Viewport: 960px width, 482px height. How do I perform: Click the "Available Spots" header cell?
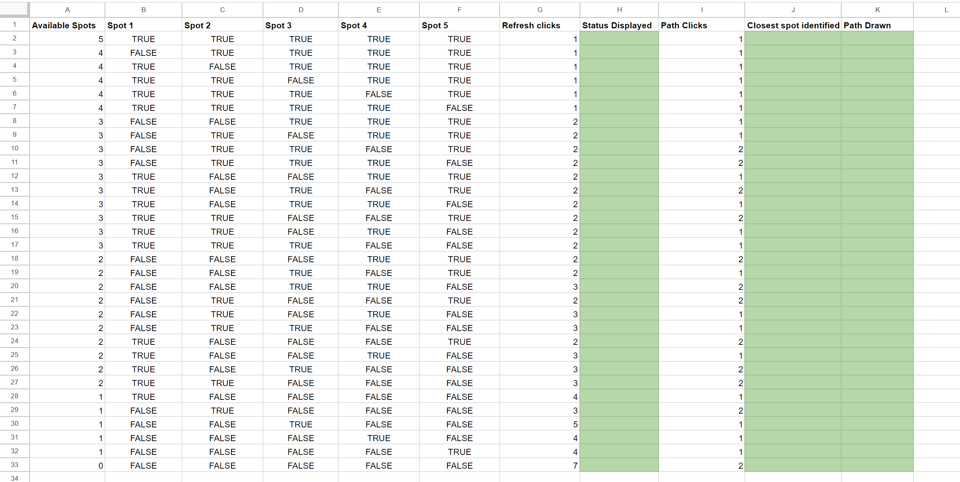click(x=67, y=25)
